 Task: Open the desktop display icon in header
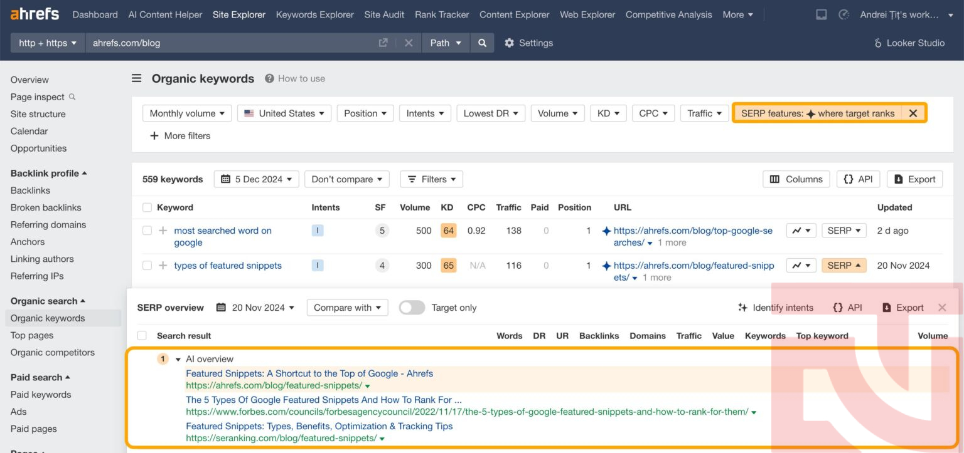tap(822, 14)
